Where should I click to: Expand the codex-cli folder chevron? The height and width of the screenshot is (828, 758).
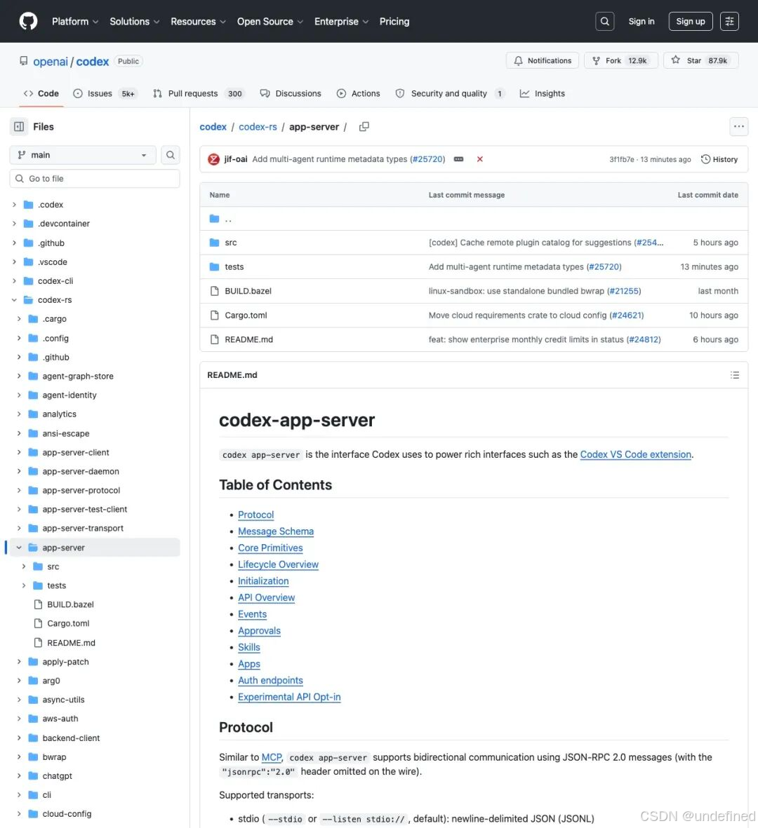tap(14, 281)
